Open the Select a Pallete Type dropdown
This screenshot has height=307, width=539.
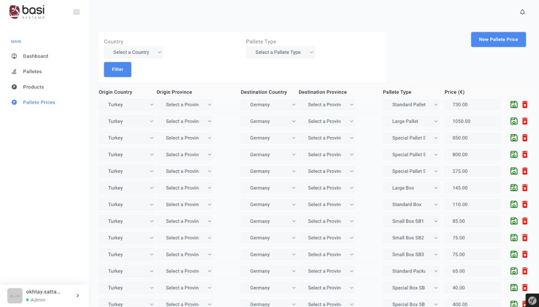tap(280, 53)
